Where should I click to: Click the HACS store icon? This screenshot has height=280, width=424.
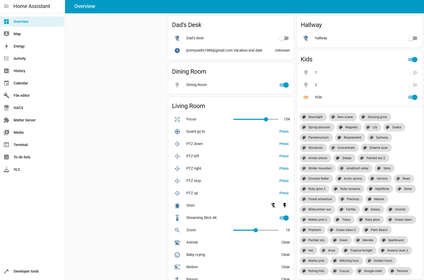pos(6,108)
